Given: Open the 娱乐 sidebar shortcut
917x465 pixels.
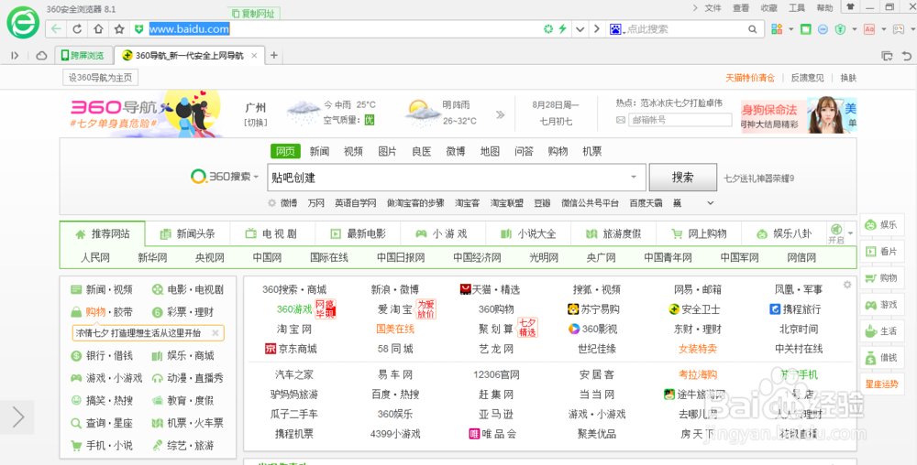Looking at the screenshot, I should pyautogui.click(x=880, y=224).
